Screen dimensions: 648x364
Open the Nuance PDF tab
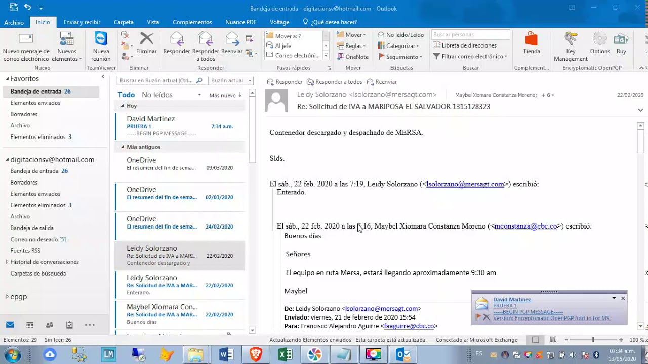(x=240, y=22)
